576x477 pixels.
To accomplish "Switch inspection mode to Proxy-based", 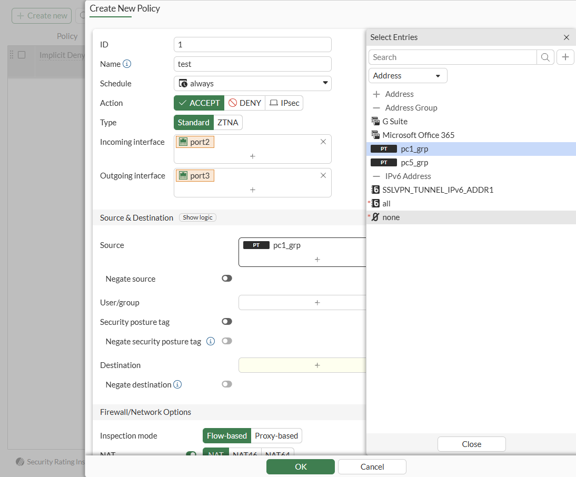I will 276,436.
